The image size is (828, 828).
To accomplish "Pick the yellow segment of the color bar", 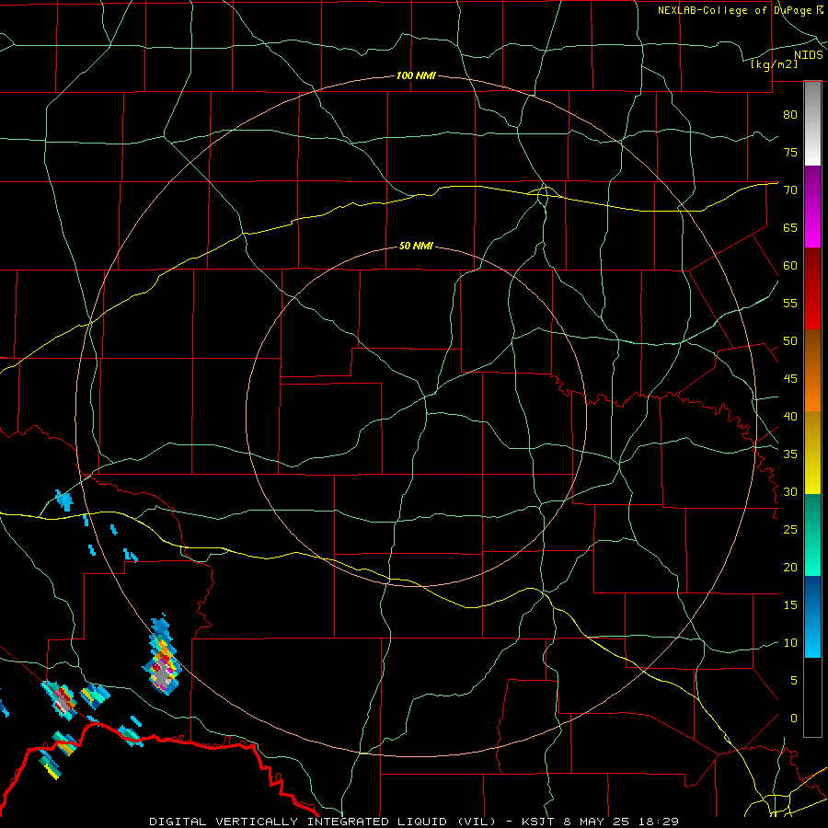I will 812,453.
